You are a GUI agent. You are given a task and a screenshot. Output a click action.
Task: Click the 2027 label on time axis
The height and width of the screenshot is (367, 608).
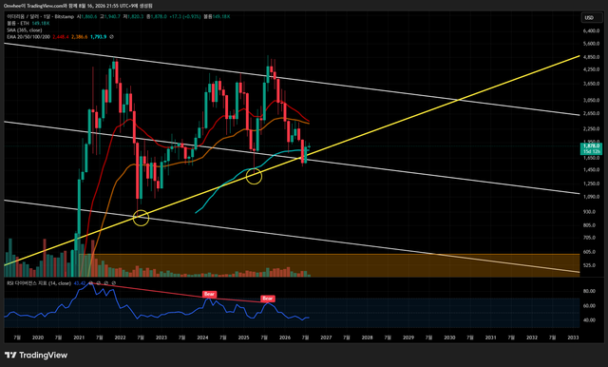tap(326, 338)
